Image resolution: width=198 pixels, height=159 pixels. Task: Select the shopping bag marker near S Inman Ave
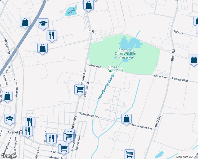pyautogui.click(x=7, y=96)
